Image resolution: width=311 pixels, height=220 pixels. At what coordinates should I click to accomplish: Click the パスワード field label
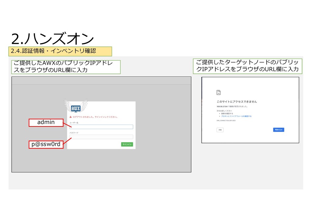74,133
